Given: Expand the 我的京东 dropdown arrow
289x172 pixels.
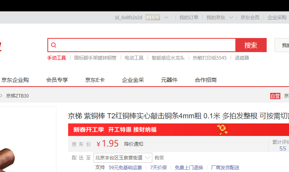Looking at the screenshot, I should click(x=231, y=18).
